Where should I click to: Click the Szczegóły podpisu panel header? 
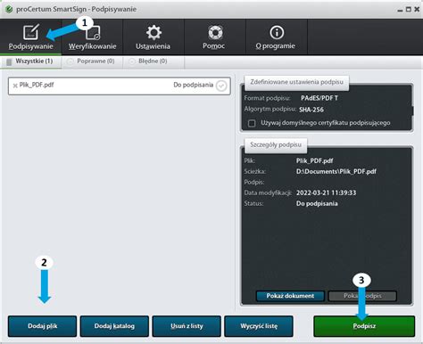(276, 144)
